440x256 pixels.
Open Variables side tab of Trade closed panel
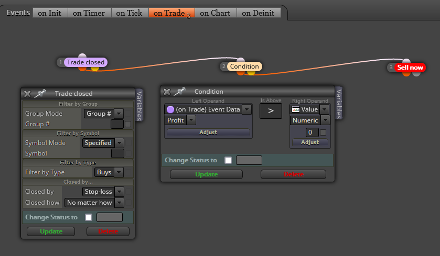(x=139, y=106)
